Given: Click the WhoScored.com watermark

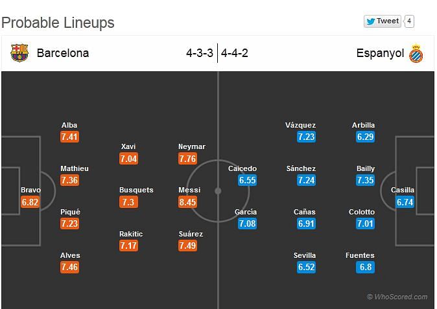Looking at the screenshot, I should tap(397, 297).
